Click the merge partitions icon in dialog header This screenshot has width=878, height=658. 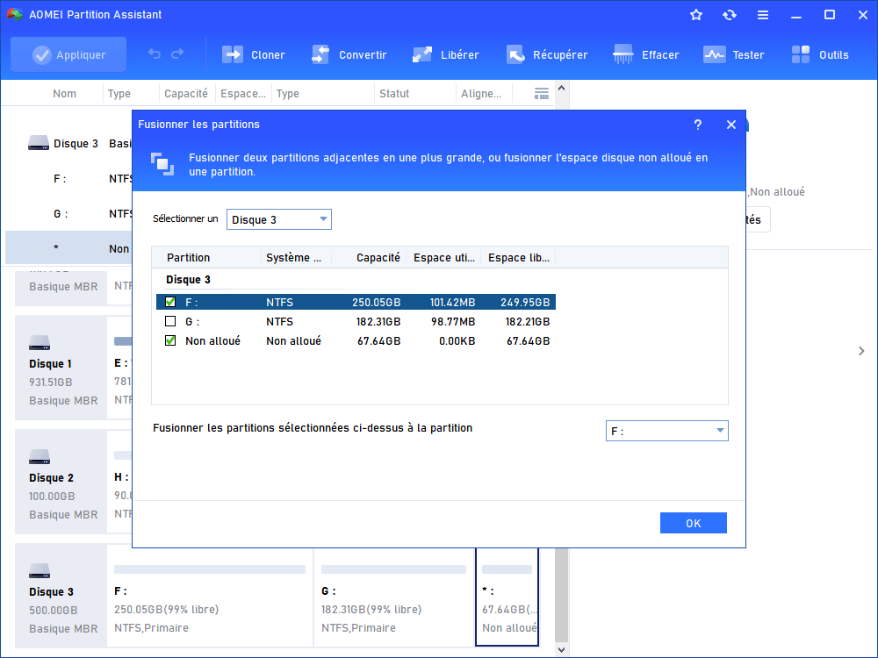point(162,164)
